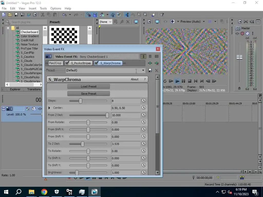Image resolution: width=263 pixels, height=197 pixels.
Task: Open the Preview (Auto) quality dropdown
Action: point(204,22)
